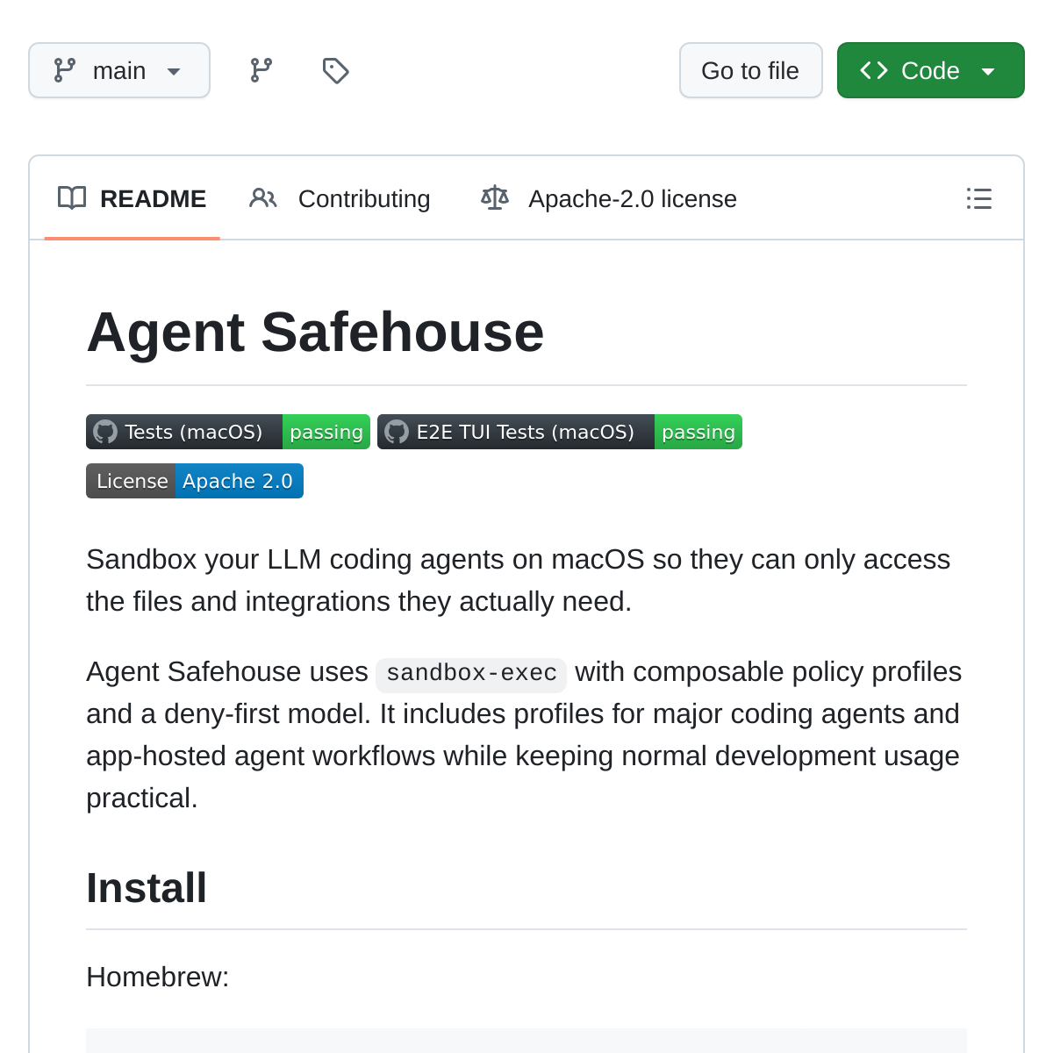Open the main branch selector dropdown

119,70
